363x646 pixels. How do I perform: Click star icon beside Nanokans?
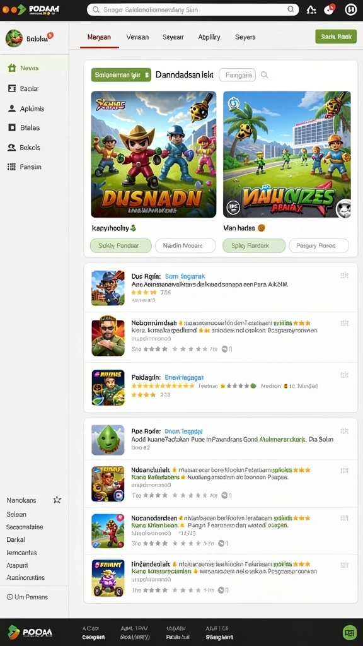tap(57, 500)
